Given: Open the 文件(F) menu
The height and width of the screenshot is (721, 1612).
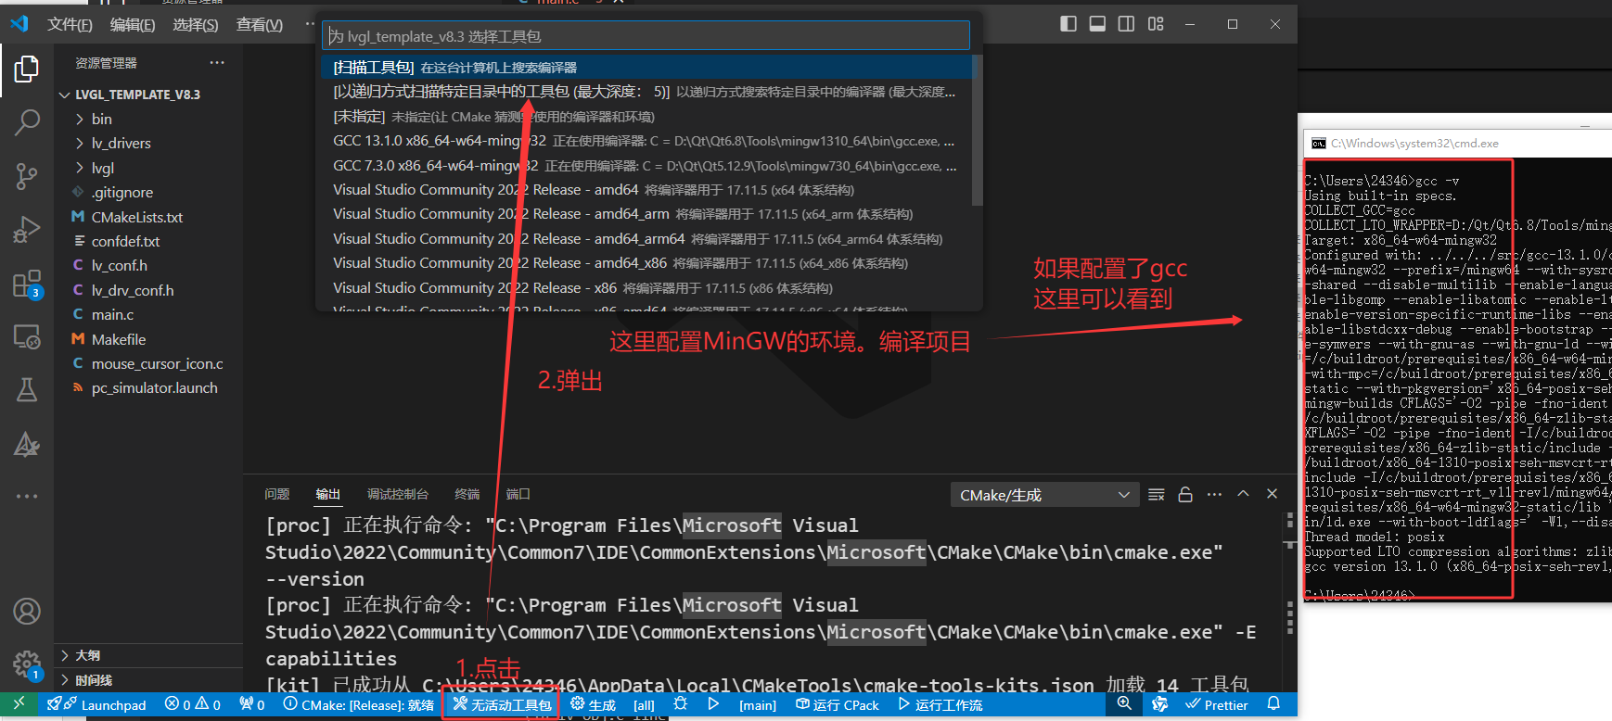Looking at the screenshot, I should [70, 24].
